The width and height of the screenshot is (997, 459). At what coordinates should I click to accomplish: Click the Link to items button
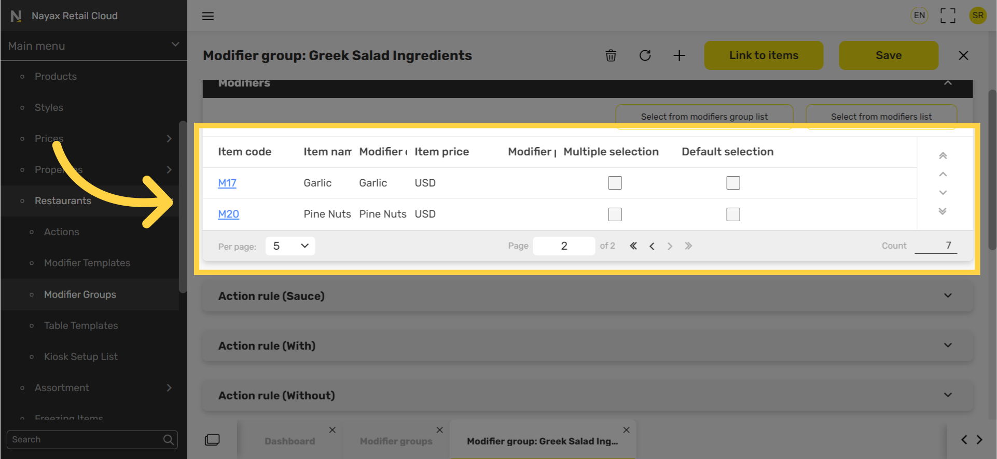coord(764,55)
